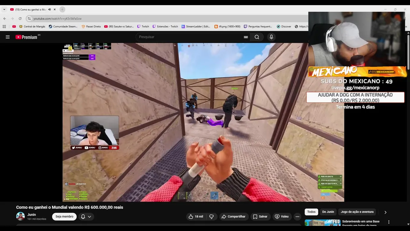Open StreamLadder | Edit... bookmark
The image size is (410, 231).
pyautogui.click(x=196, y=27)
